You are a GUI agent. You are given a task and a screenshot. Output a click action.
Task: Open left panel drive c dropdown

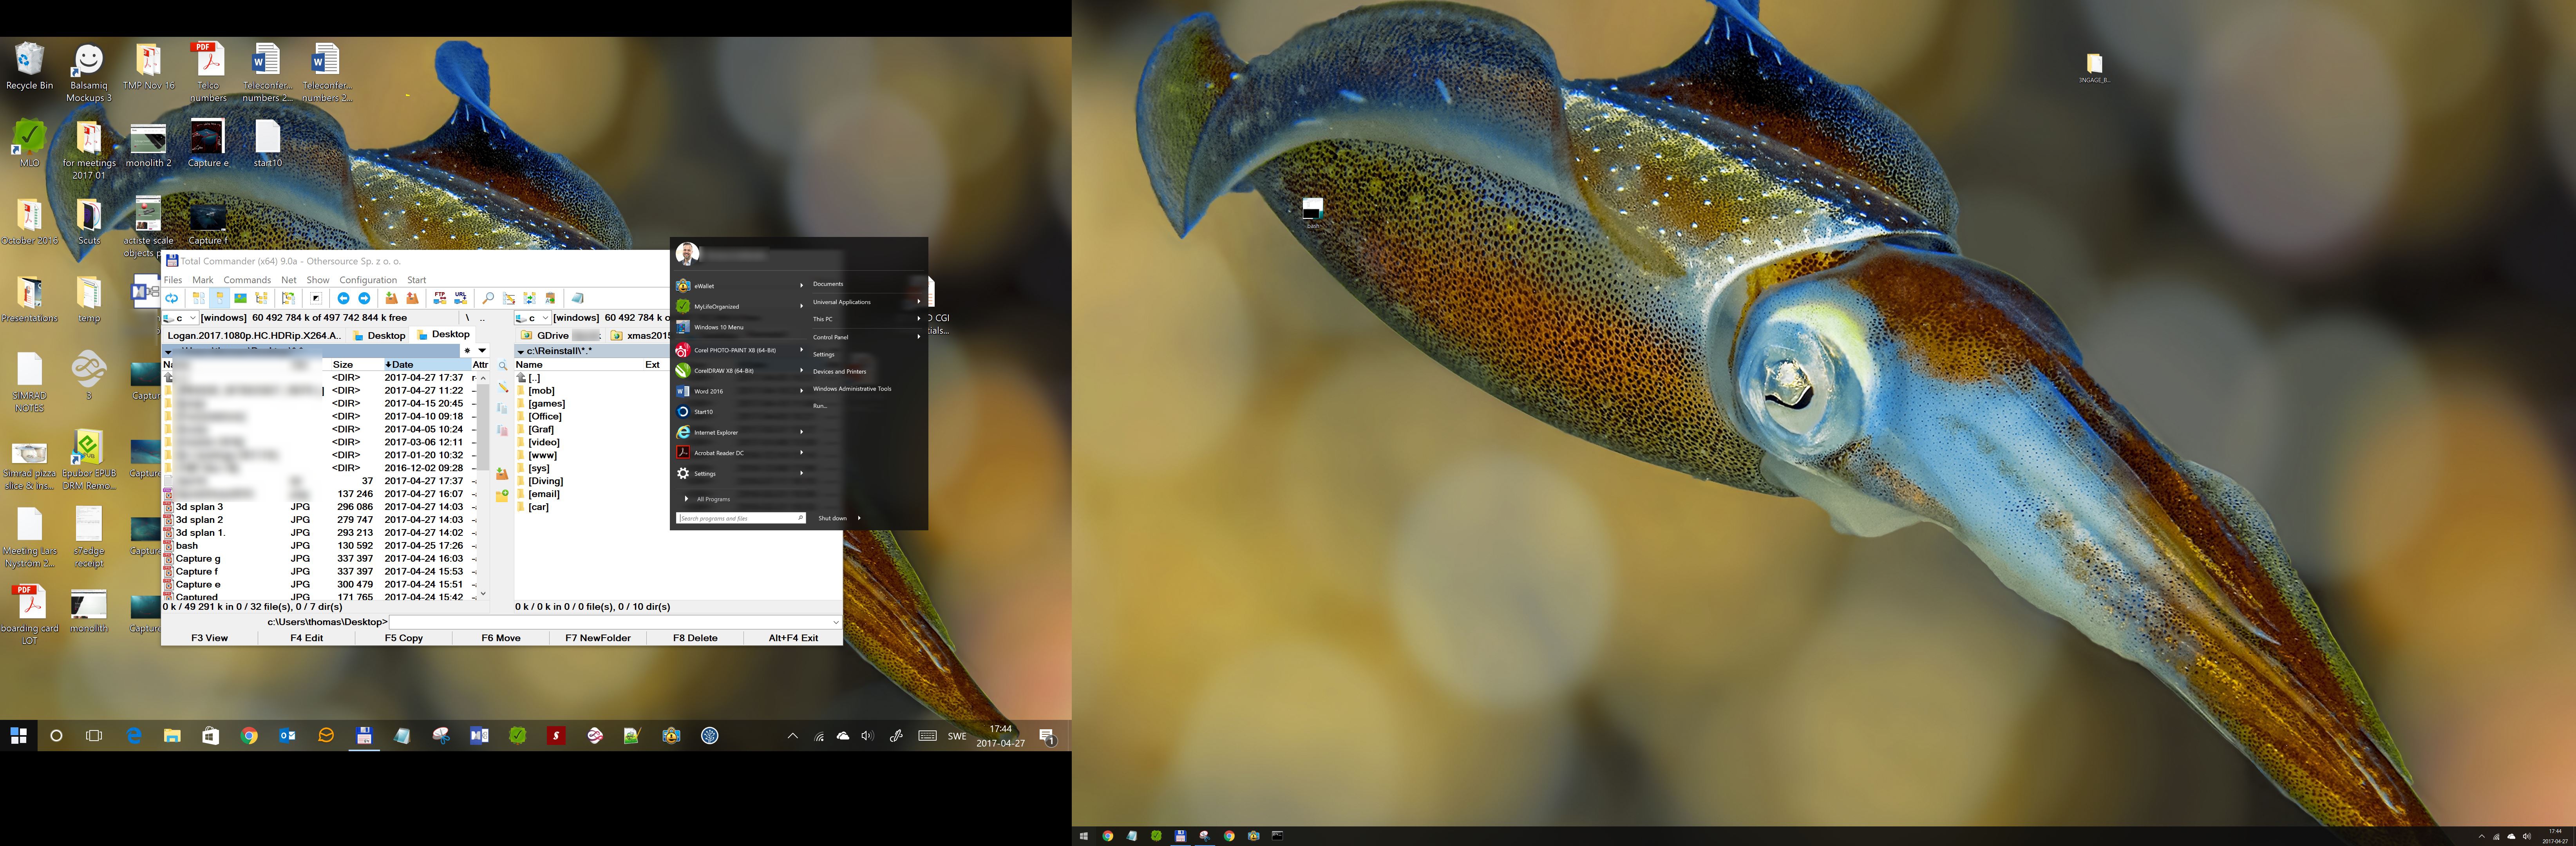[180, 318]
